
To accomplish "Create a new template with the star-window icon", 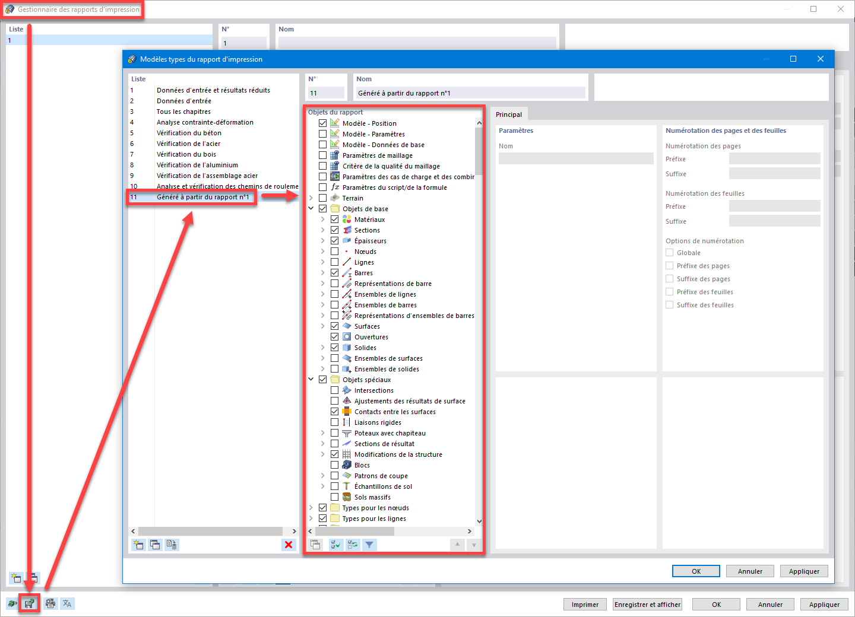I will coord(138,545).
